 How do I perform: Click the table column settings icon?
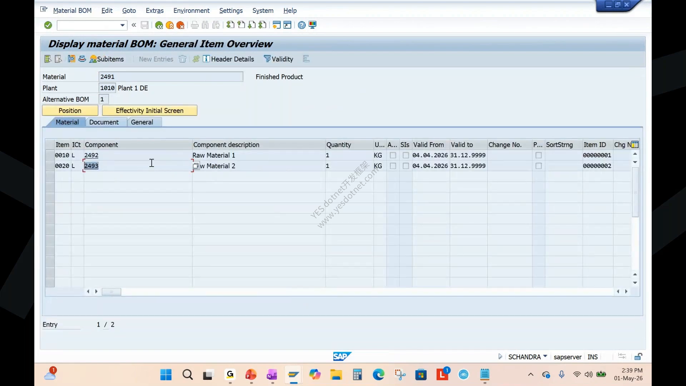[635, 145]
